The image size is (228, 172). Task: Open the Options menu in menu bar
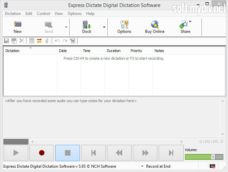(75, 14)
